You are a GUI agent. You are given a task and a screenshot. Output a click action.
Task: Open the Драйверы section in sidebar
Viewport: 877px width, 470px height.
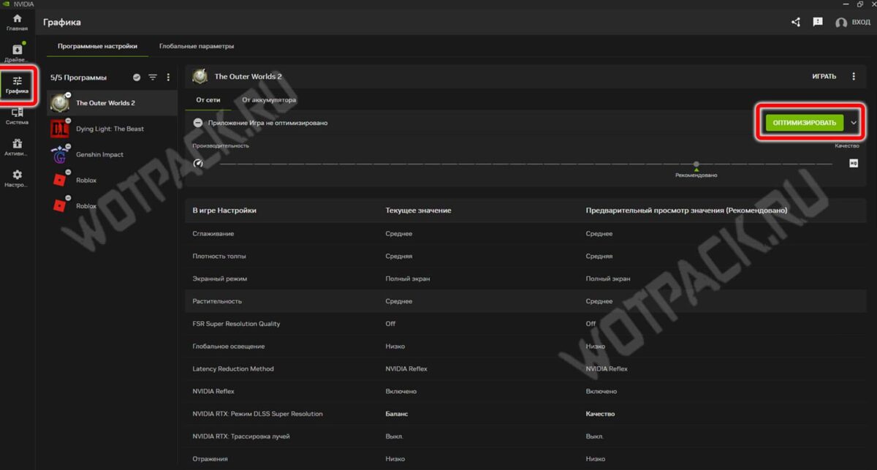click(17, 53)
